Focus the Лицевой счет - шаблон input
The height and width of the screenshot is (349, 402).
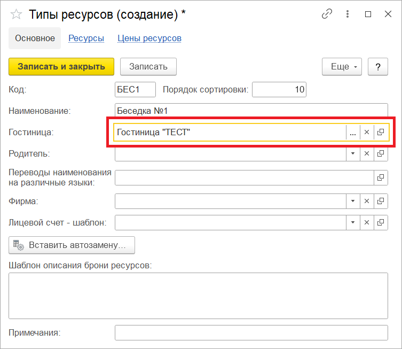(x=231, y=222)
